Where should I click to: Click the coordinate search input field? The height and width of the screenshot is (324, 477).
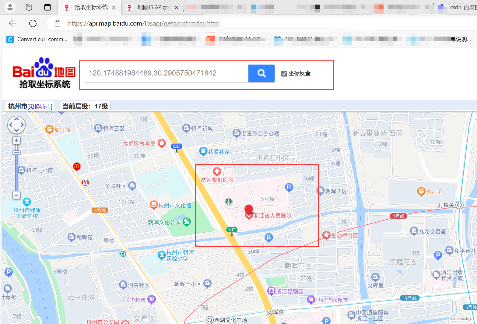click(x=166, y=73)
